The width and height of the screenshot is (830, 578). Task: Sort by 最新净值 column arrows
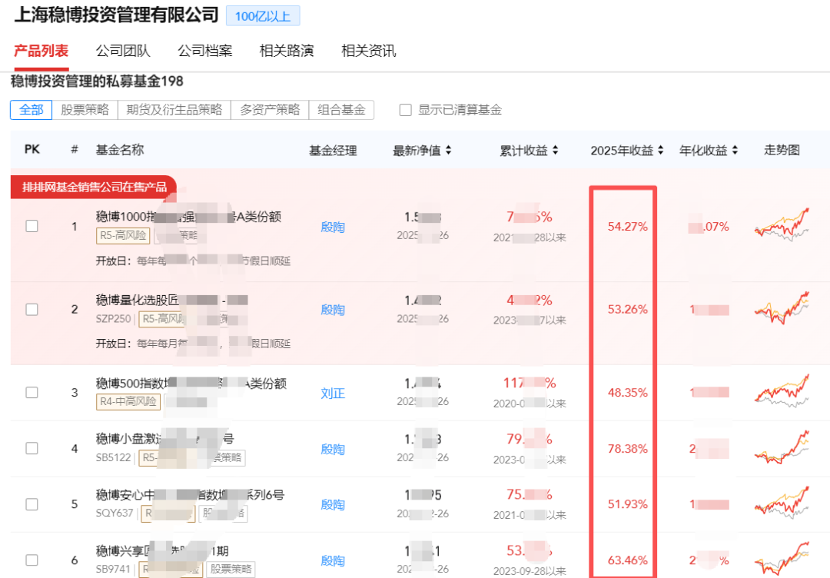(x=448, y=151)
